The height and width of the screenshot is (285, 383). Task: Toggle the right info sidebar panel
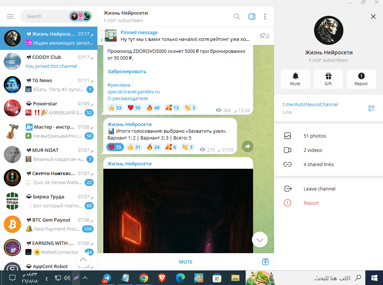pos(252,16)
